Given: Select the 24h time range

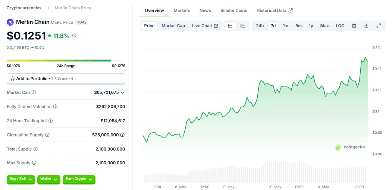Looking at the screenshot, I should pos(260,26).
